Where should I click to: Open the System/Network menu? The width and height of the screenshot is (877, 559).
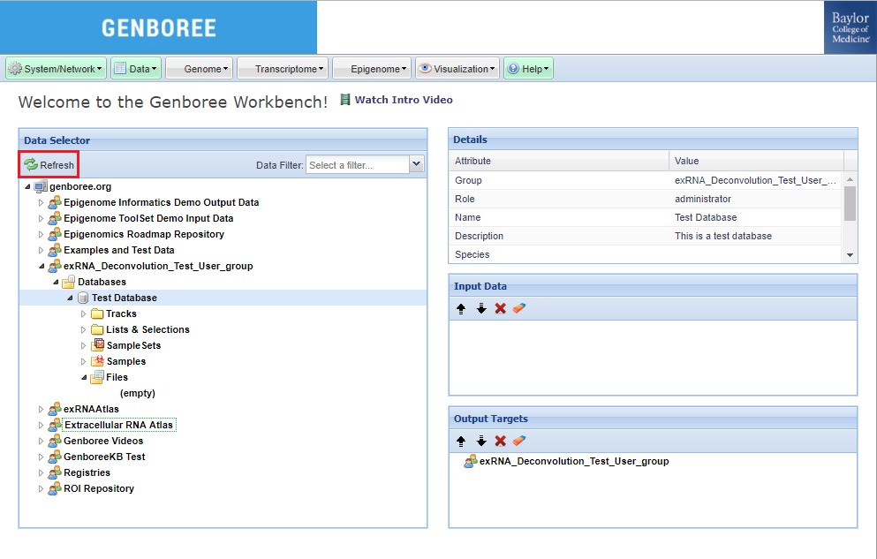(x=56, y=69)
